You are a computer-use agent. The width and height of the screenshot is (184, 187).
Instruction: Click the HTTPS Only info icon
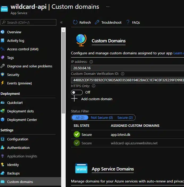(94, 86)
